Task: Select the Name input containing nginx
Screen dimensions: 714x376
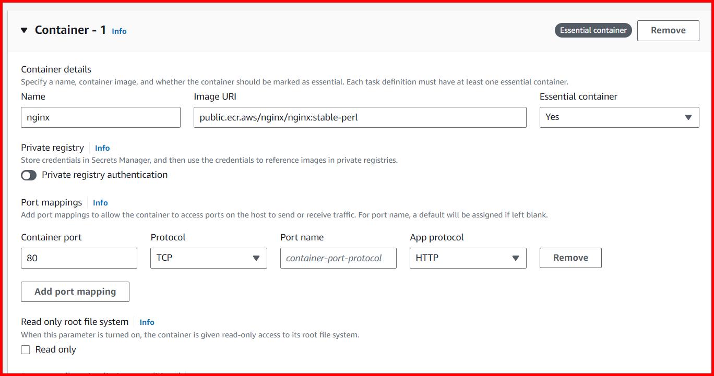Action: [x=100, y=117]
